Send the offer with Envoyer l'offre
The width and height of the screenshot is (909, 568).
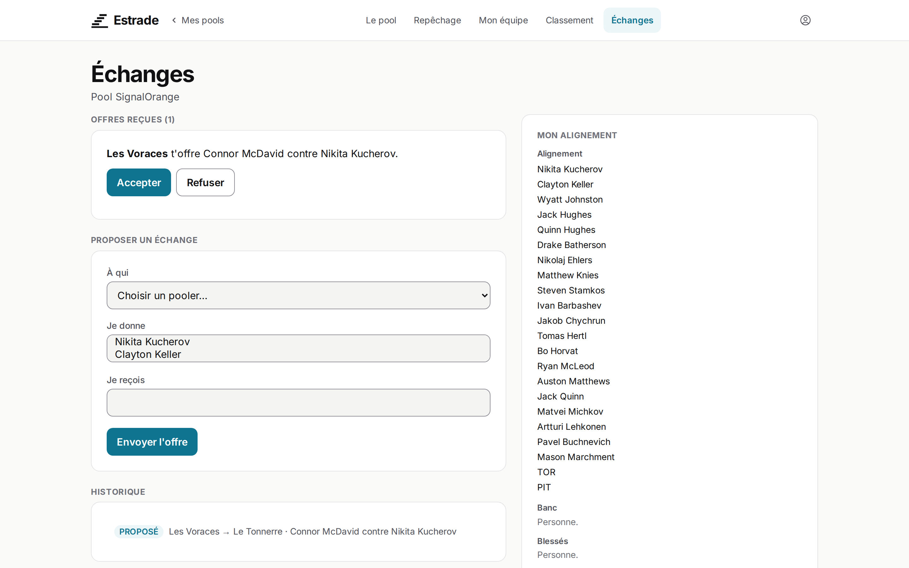tap(152, 442)
